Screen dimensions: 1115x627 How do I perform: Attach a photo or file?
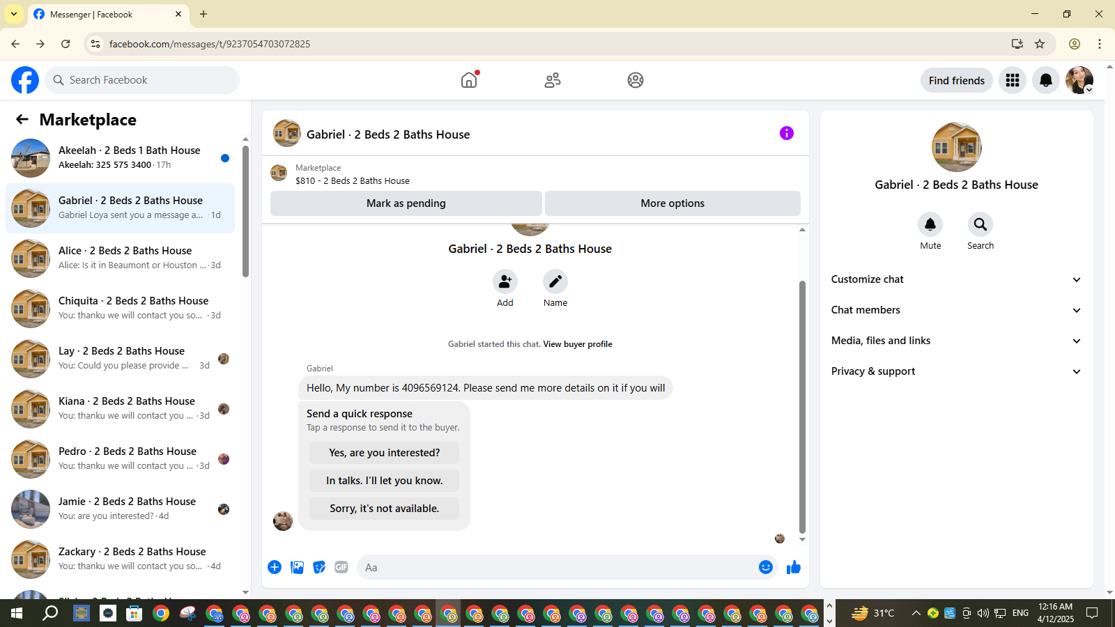(x=298, y=567)
